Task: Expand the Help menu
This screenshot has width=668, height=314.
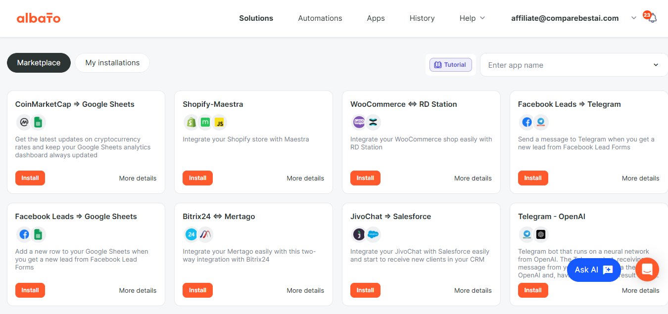Action: 472,18
